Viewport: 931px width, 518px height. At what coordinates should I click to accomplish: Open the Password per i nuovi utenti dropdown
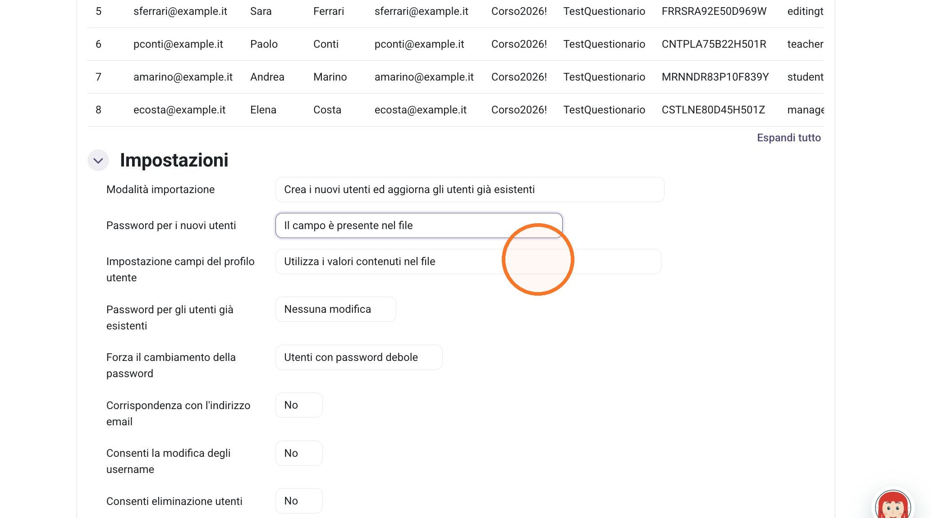pyautogui.click(x=418, y=225)
